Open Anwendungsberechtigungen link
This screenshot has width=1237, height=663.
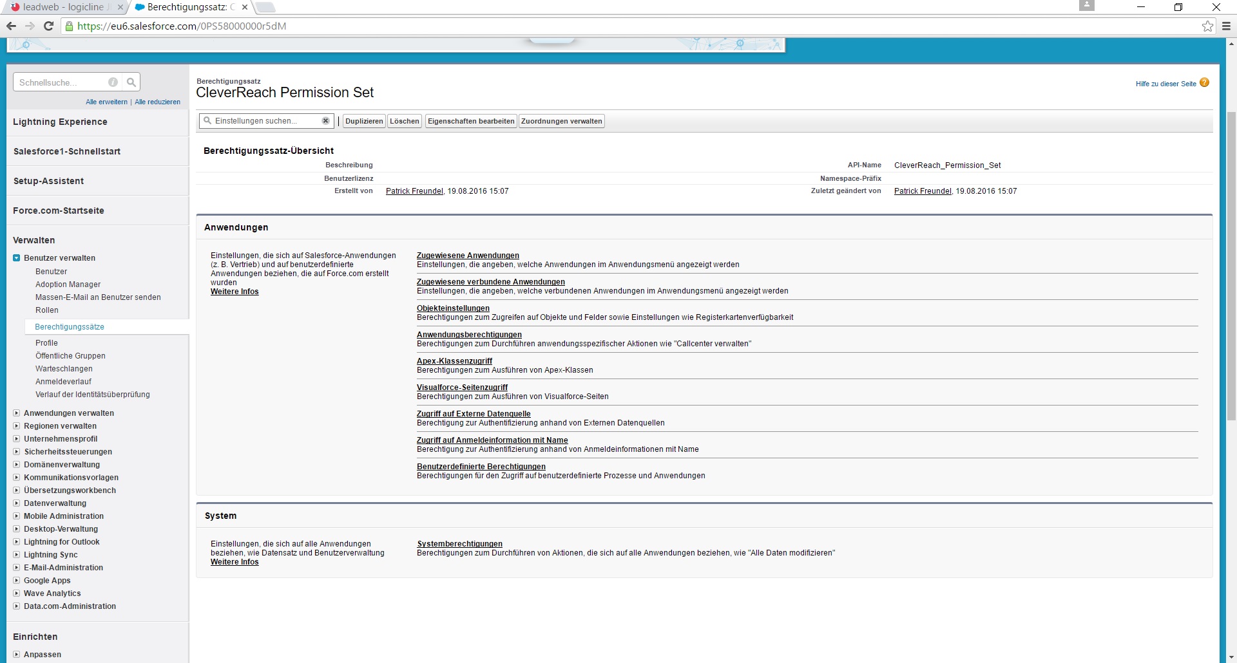coord(469,335)
